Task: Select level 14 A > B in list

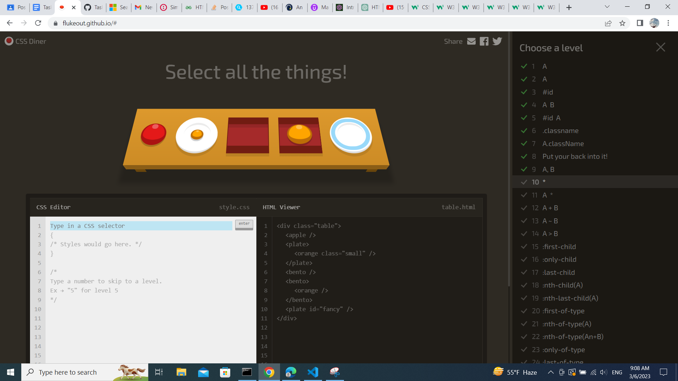Action: coord(550,234)
